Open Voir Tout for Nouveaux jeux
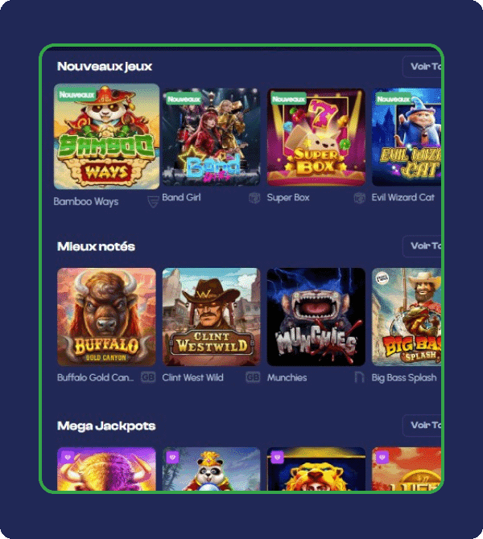 (423, 66)
